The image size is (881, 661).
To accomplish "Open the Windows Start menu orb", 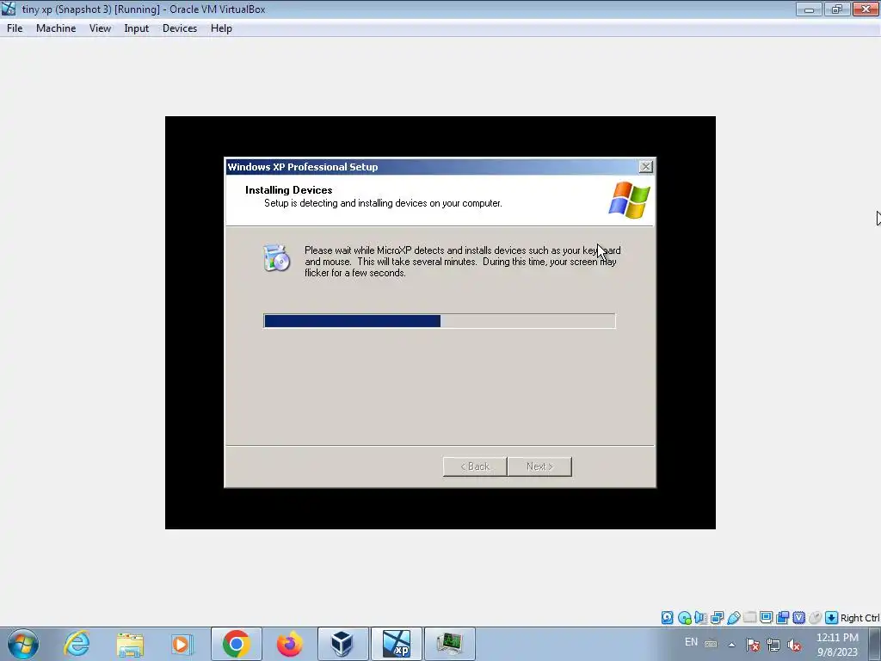I will pyautogui.click(x=23, y=644).
